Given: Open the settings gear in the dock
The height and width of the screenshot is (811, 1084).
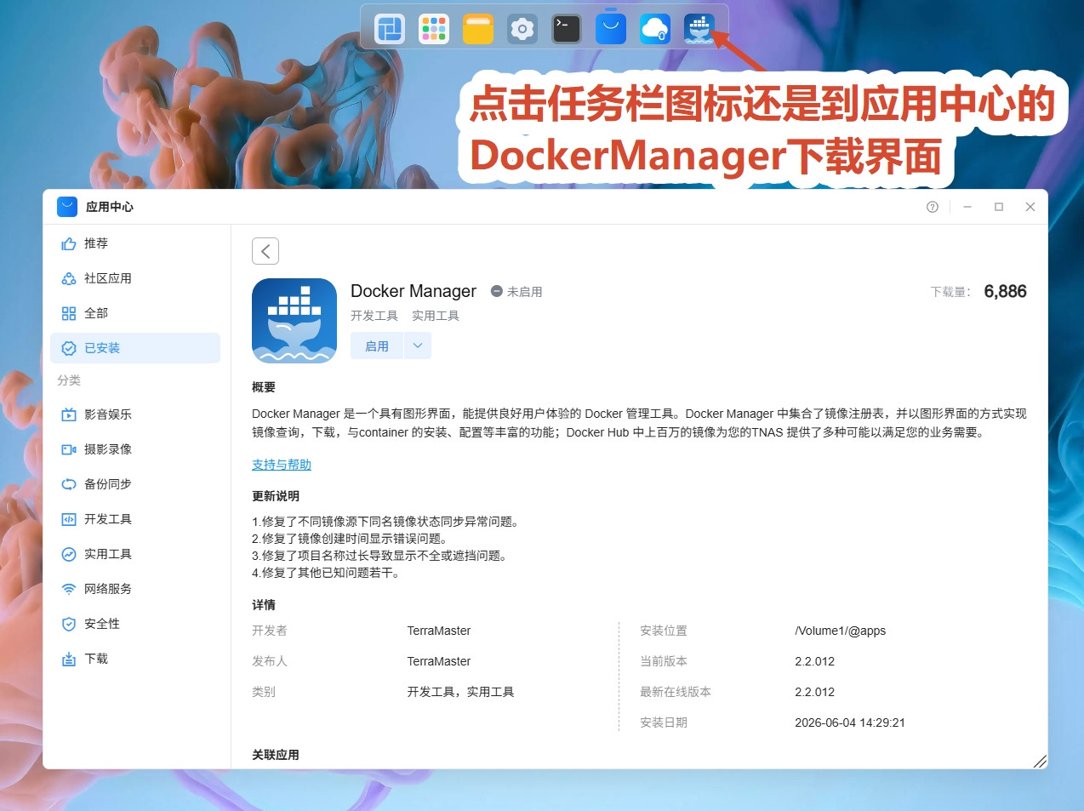Looking at the screenshot, I should 522,29.
